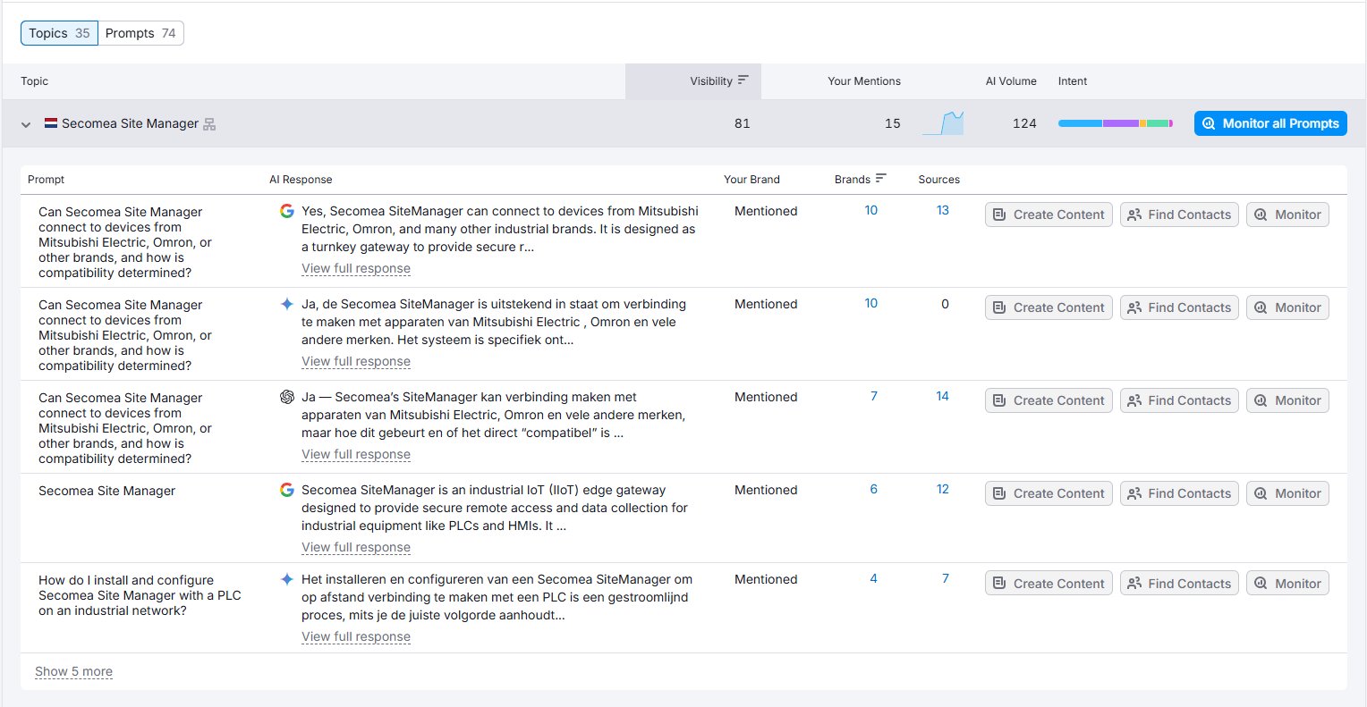Viewport: 1367px width, 707px height.
Task: Click the AI Response column header
Action: pos(301,180)
